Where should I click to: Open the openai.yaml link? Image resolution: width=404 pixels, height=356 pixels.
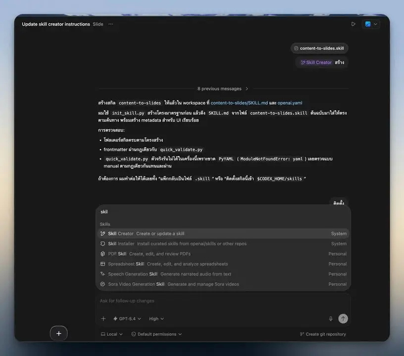[x=290, y=103]
